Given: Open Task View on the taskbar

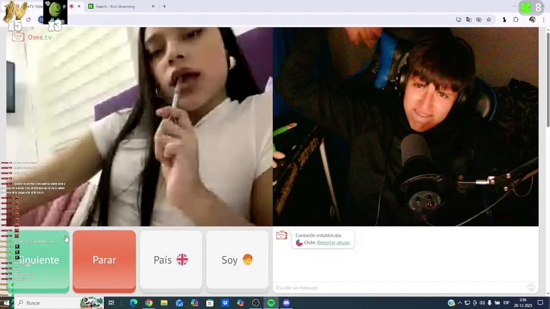Looking at the screenshot, I should (111, 303).
